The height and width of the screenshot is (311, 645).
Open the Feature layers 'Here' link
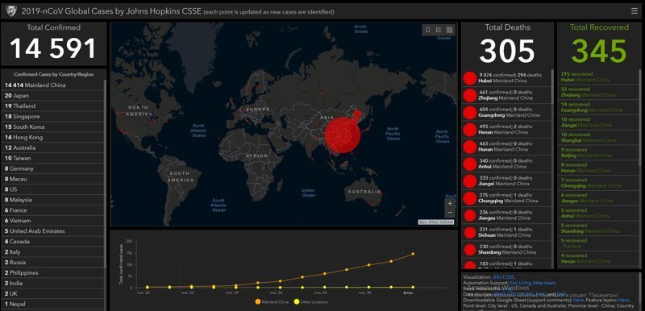click(x=623, y=301)
